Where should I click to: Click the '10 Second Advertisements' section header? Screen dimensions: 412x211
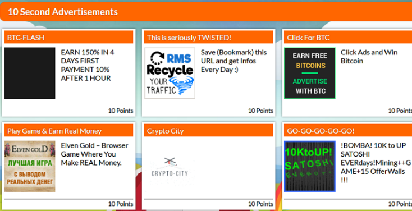pos(206,12)
